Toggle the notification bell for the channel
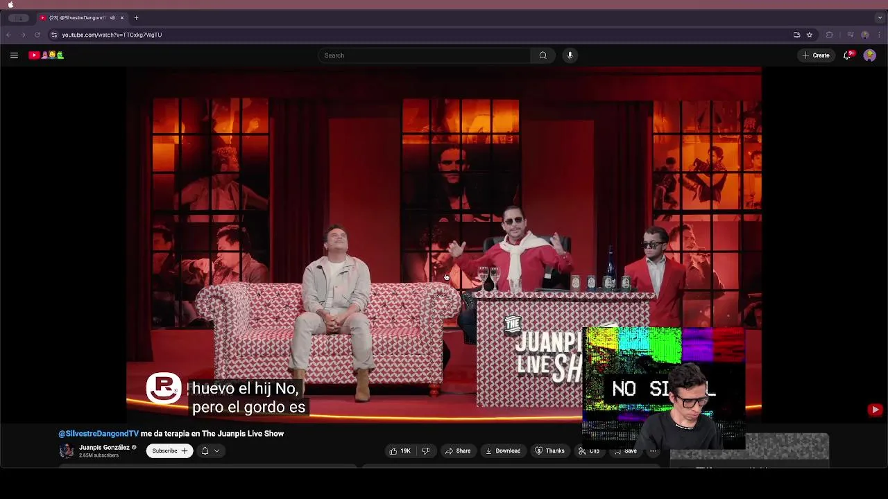 point(205,450)
